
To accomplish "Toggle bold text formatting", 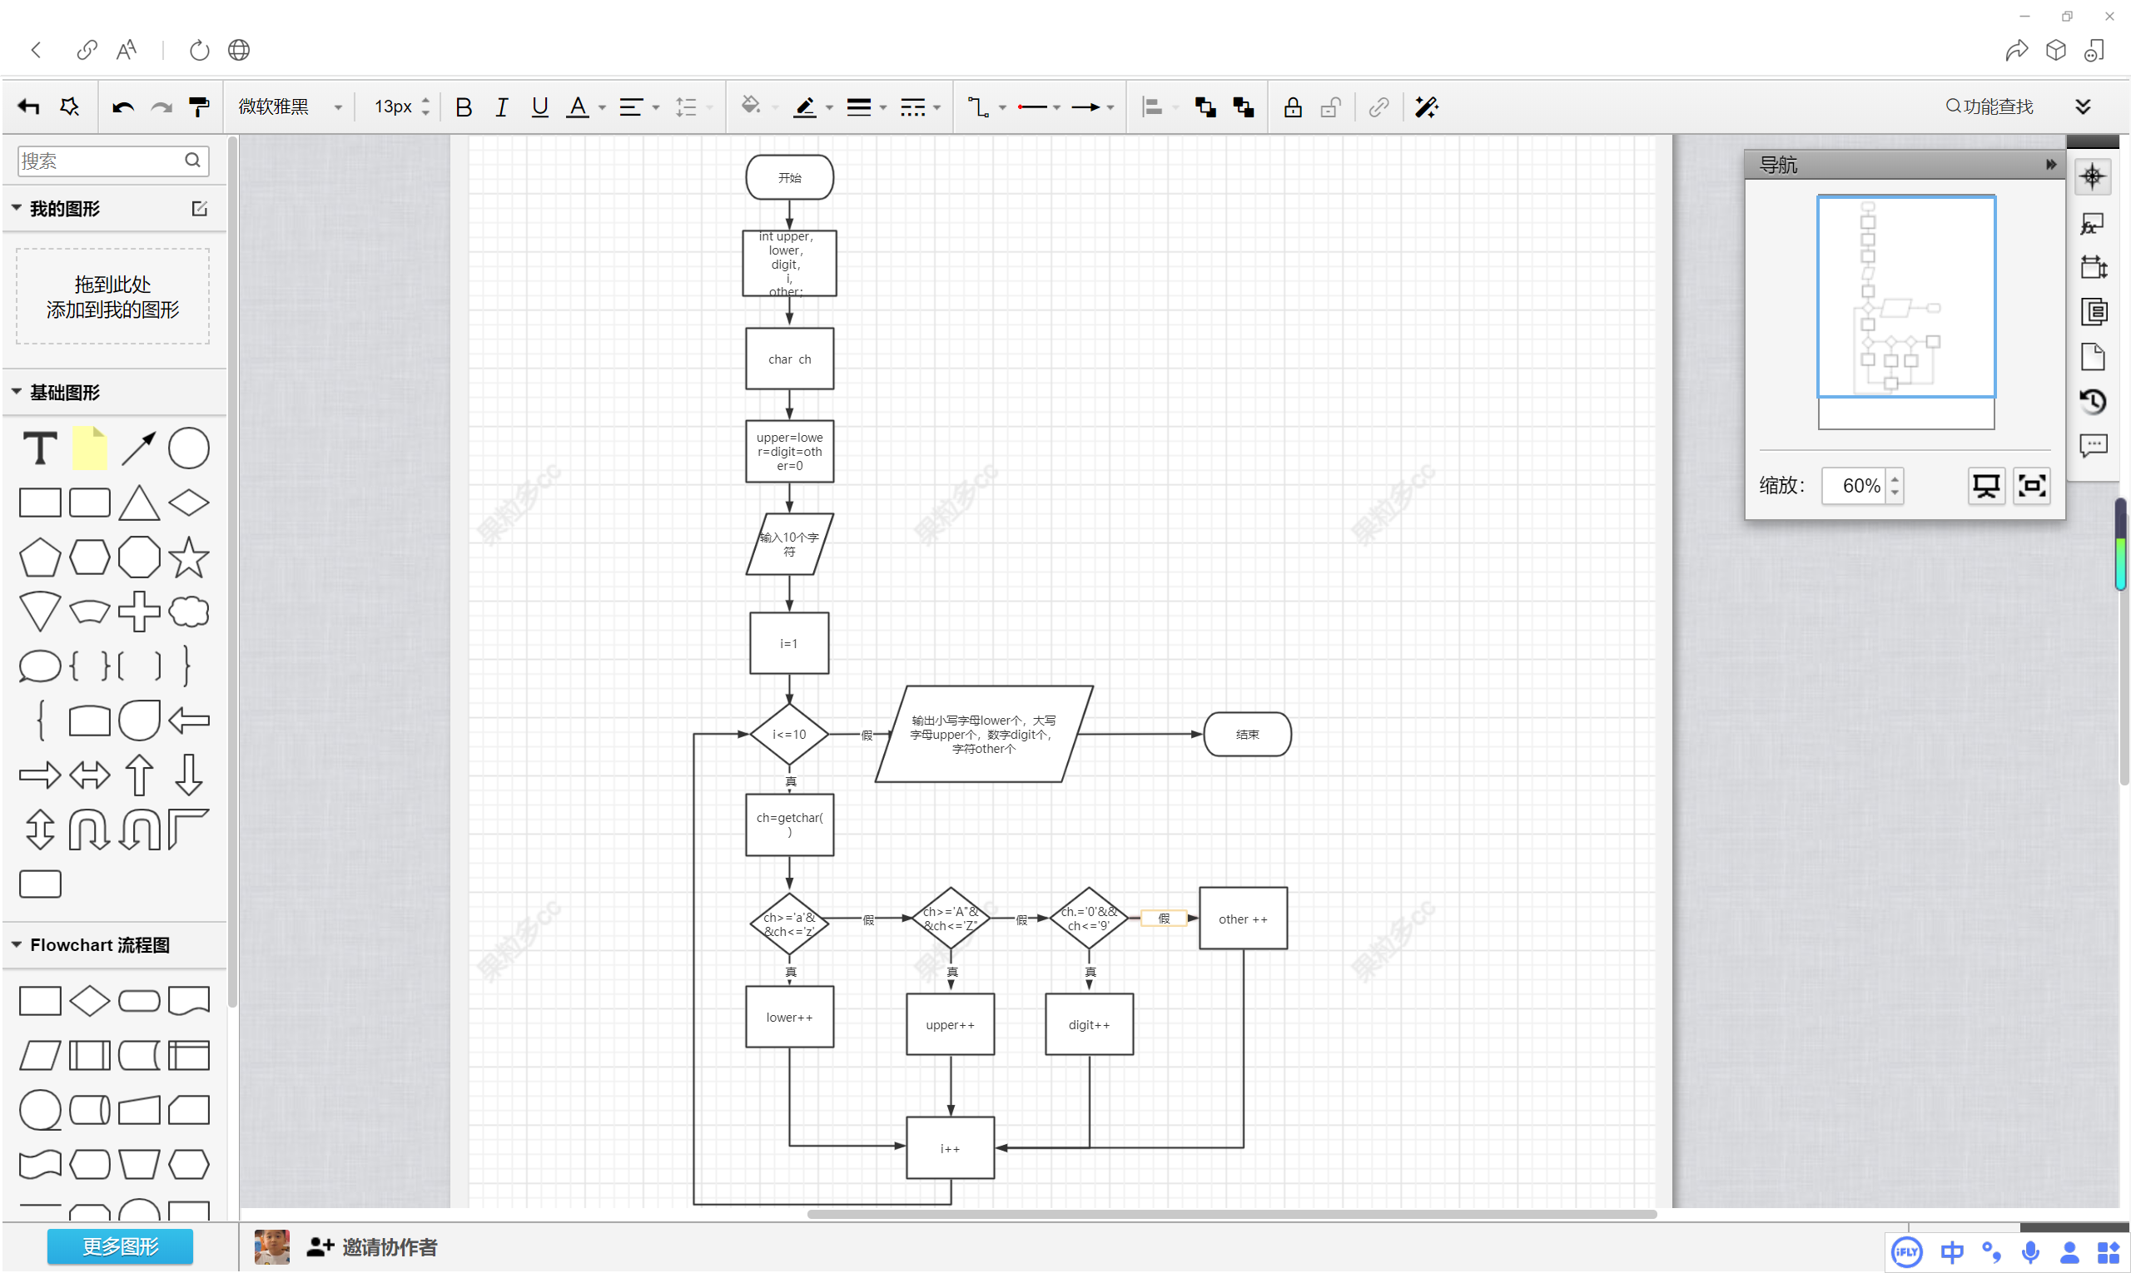I will pyautogui.click(x=464, y=106).
